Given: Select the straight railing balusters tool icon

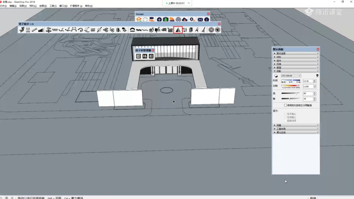Looking at the screenshot, I should tap(170, 30).
